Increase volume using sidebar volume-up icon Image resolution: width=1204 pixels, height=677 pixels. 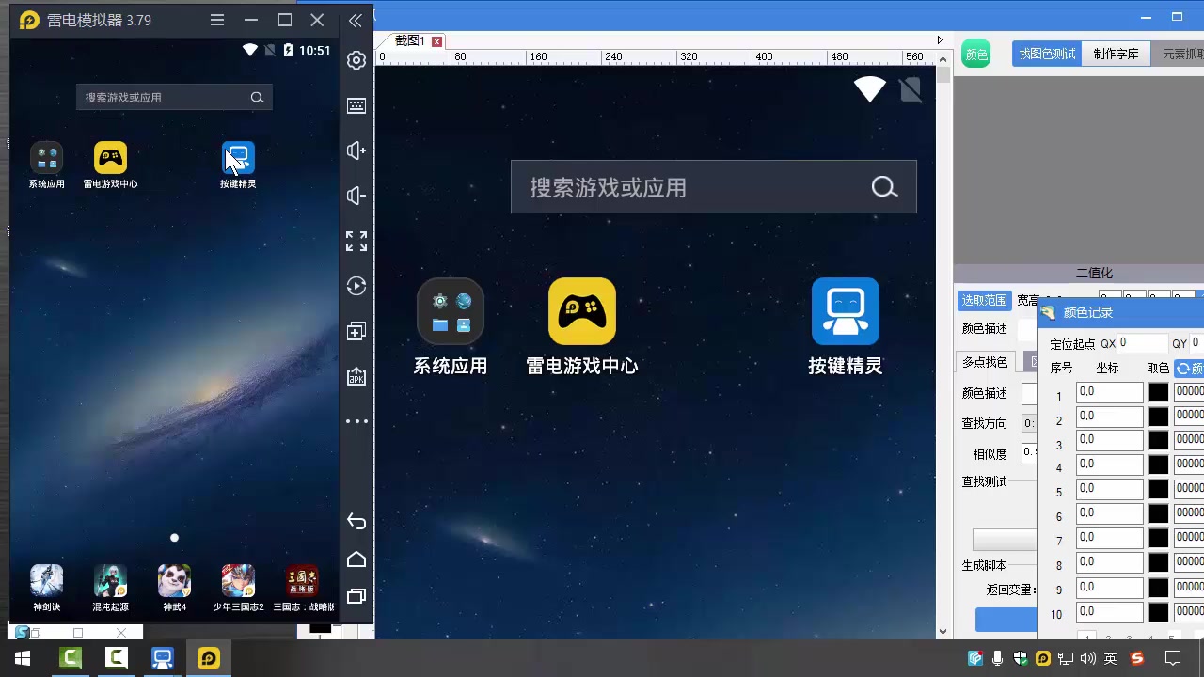tap(356, 150)
